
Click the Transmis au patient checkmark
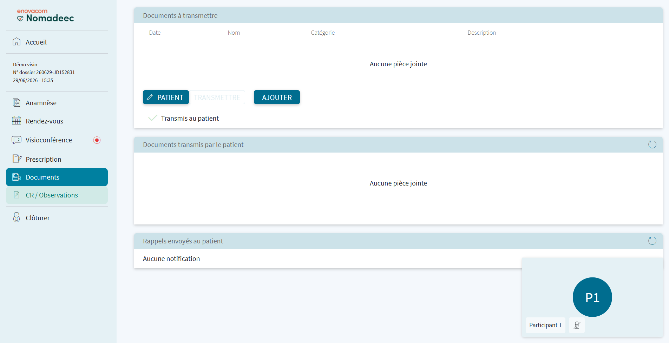point(153,118)
